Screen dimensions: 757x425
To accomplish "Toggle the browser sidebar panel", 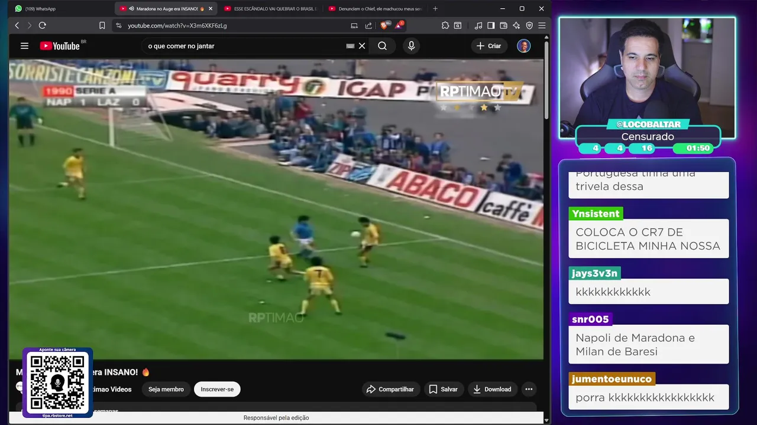I will point(491,25).
